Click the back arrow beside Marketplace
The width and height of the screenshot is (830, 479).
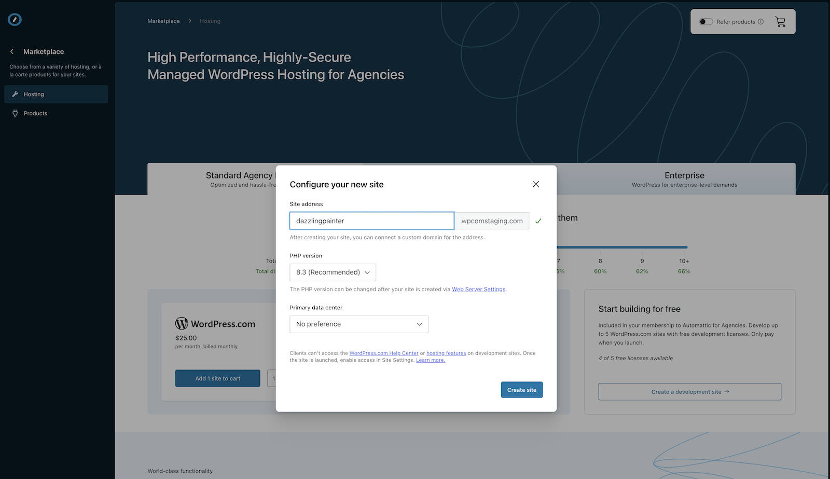point(11,51)
